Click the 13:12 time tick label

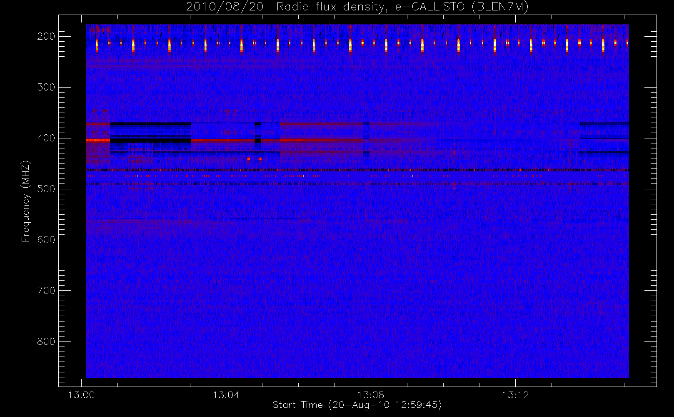point(515,395)
